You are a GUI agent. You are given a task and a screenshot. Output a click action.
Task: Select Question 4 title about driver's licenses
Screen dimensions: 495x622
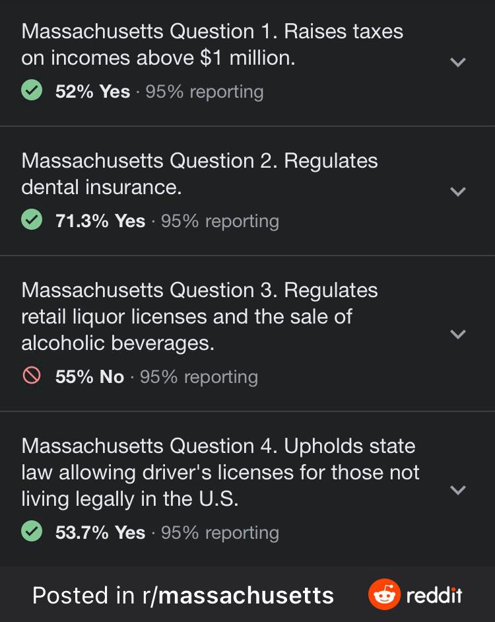[x=220, y=472]
